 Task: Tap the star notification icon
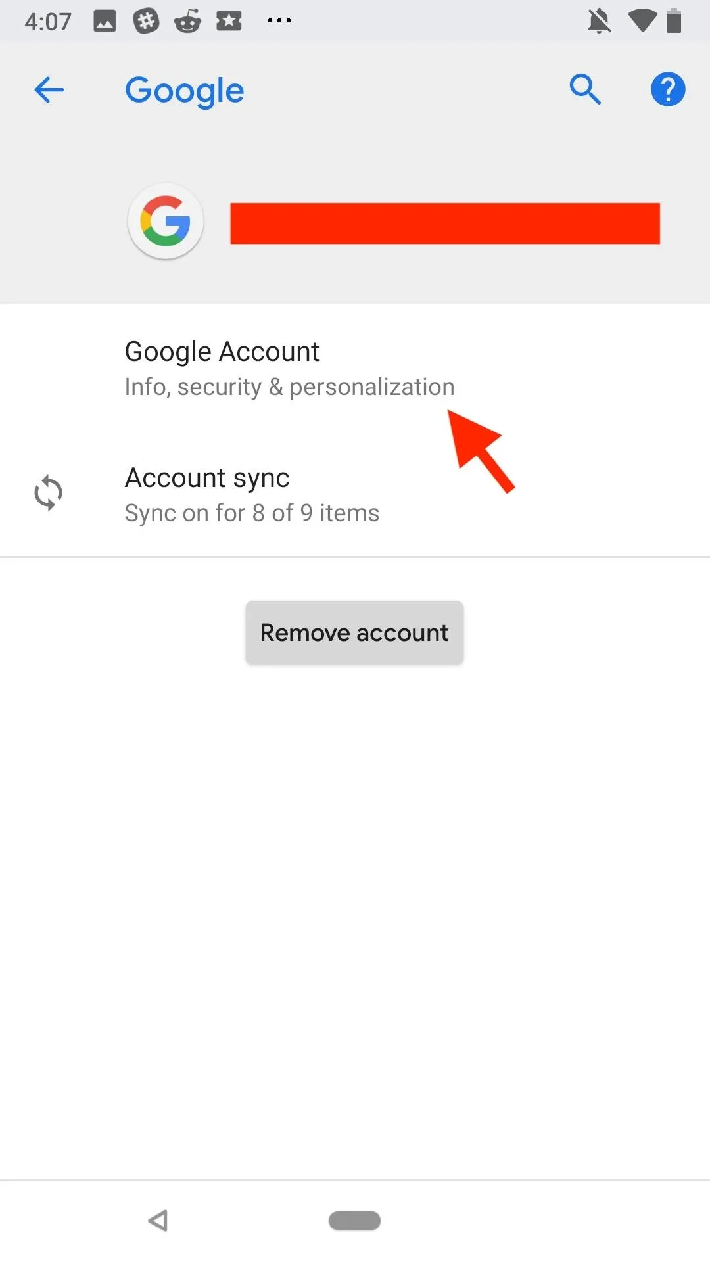[x=229, y=21]
